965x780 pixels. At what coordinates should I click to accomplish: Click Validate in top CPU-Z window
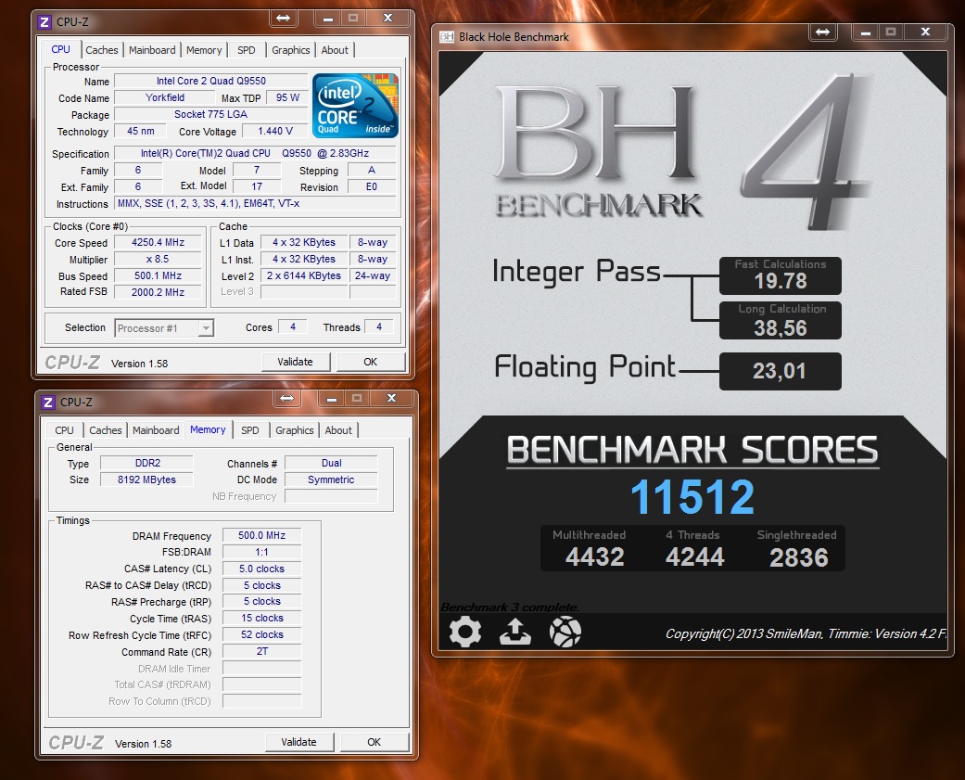[296, 362]
